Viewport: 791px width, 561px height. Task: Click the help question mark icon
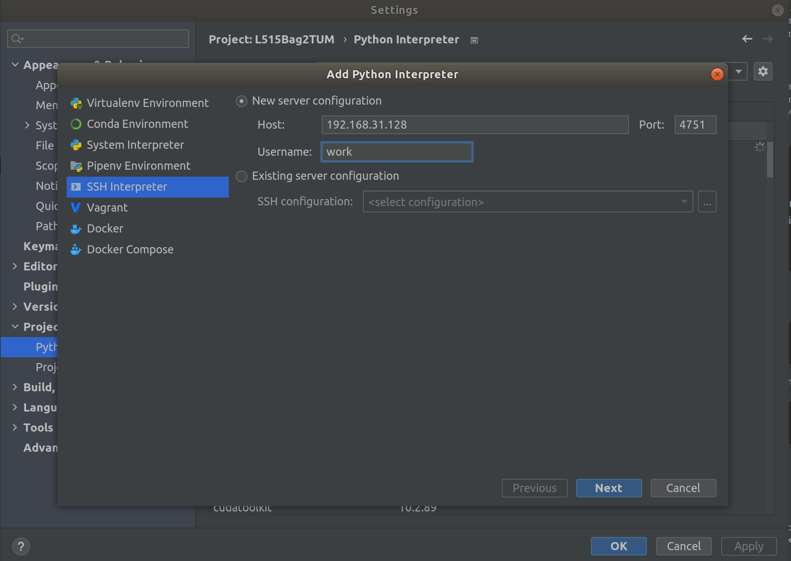coord(21,546)
